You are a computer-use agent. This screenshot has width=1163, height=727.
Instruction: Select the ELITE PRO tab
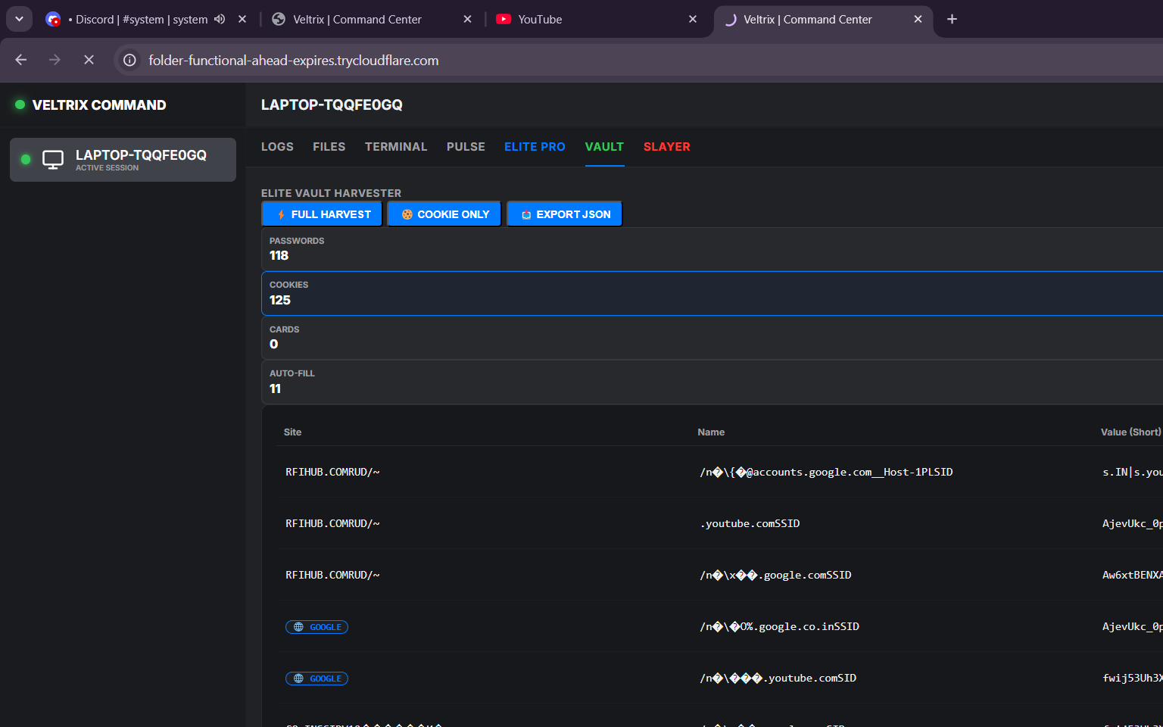(x=535, y=147)
